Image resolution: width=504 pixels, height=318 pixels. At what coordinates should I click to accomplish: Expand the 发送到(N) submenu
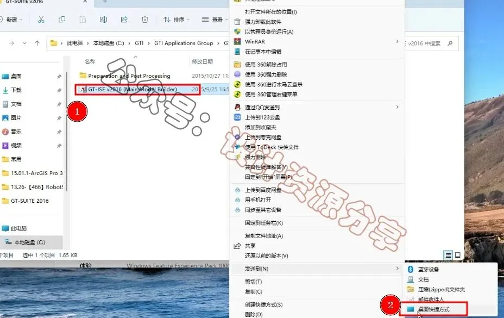pos(318,269)
